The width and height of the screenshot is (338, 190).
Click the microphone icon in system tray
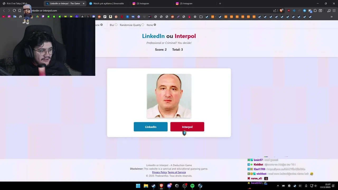click(x=306, y=186)
